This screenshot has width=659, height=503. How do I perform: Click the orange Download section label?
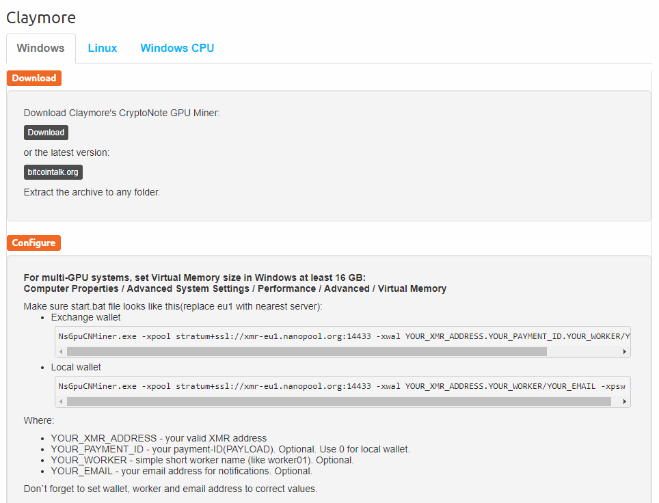(34, 78)
